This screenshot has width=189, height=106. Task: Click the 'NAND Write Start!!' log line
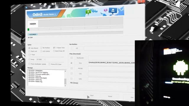[38, 78]
